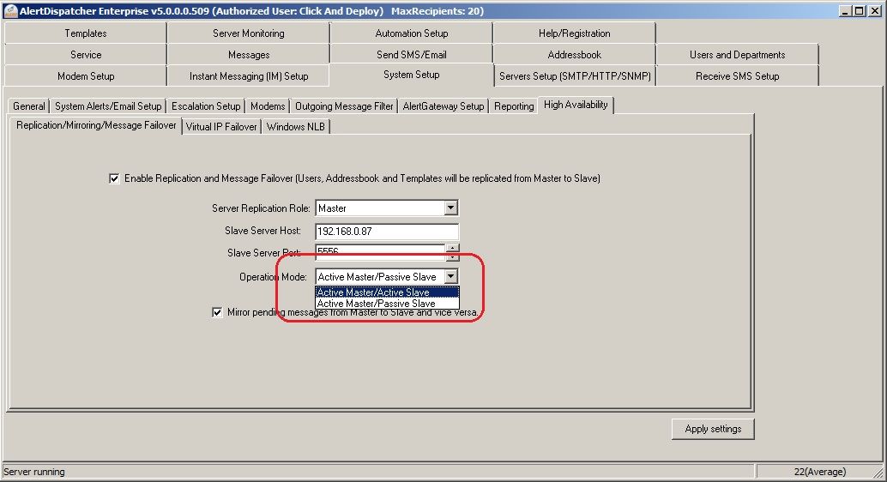The image size is (887, 482).
Task: Open the Windows NLB tab
Action: [x=296, y=127]
